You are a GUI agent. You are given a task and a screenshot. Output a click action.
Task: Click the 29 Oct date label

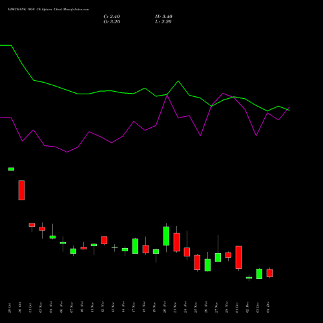10,307
